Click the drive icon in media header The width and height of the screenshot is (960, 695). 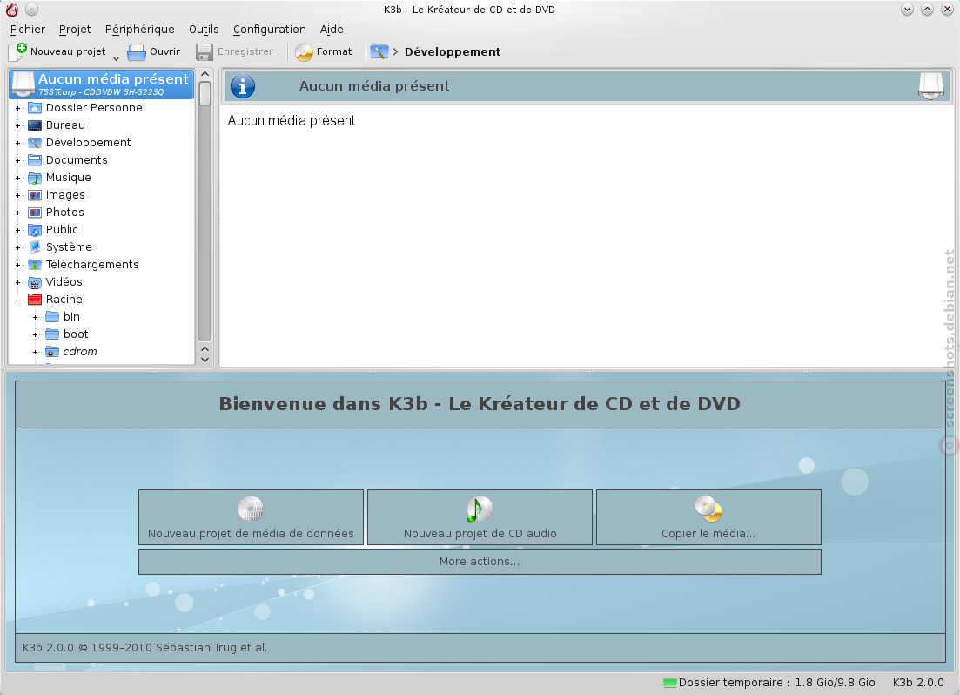[930, 86]
